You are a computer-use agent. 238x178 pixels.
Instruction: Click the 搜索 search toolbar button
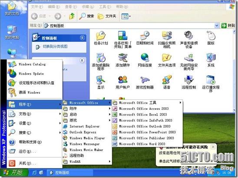click(86, 16)
